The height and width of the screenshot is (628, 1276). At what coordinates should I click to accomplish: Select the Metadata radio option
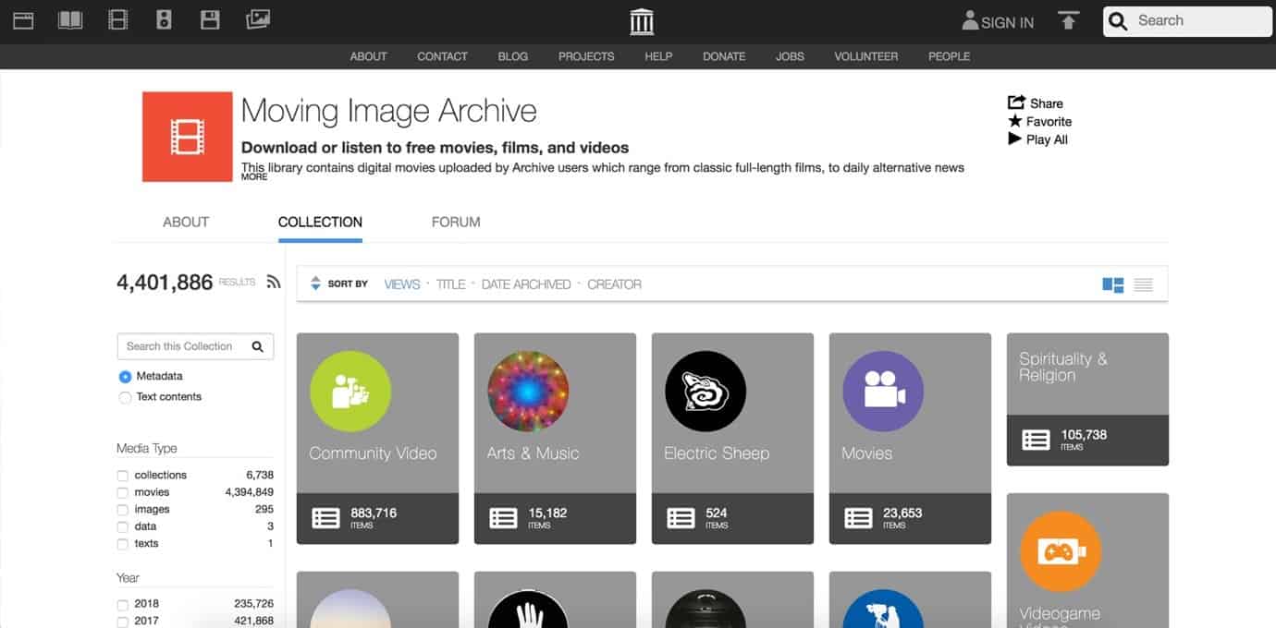pos(125,377)
